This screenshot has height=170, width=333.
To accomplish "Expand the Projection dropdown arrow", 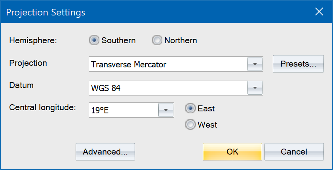I will [x=255, y=64].
